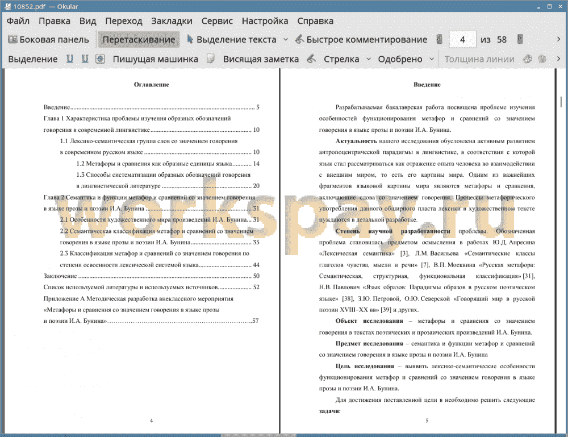
Task: Toggle Быстрое комментирование toolbar
Action: [x=361, y=40]
